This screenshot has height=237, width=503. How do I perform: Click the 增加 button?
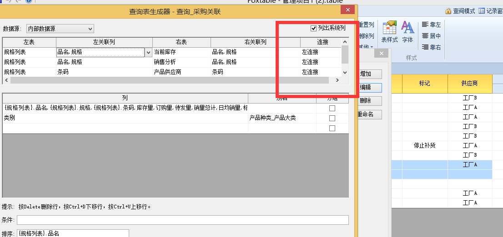(x=370, y=74)
